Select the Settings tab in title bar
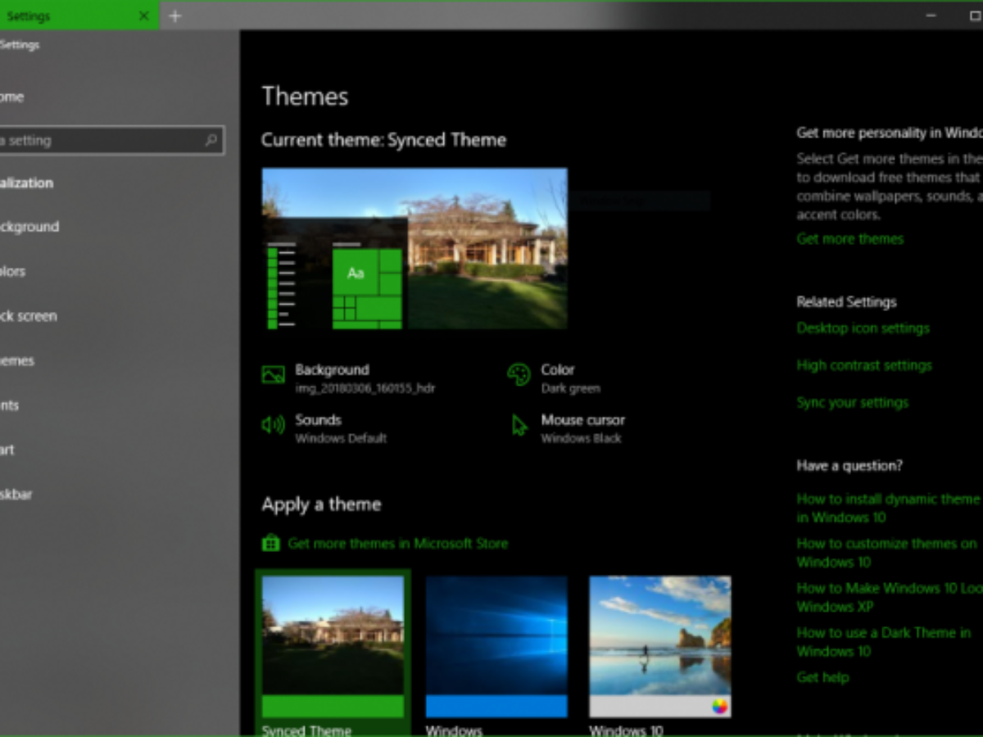 click(79, 16)
